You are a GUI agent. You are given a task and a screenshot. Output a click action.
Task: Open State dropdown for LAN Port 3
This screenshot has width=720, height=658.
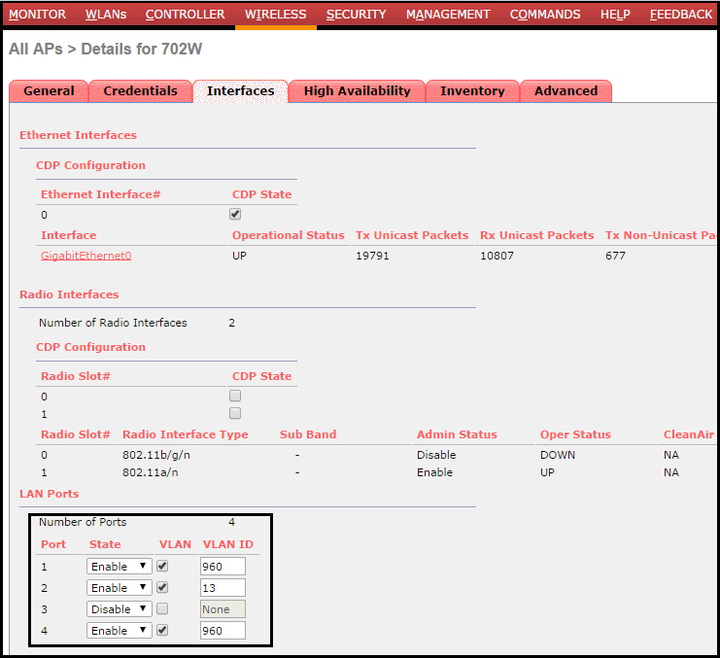coord(120,609)
